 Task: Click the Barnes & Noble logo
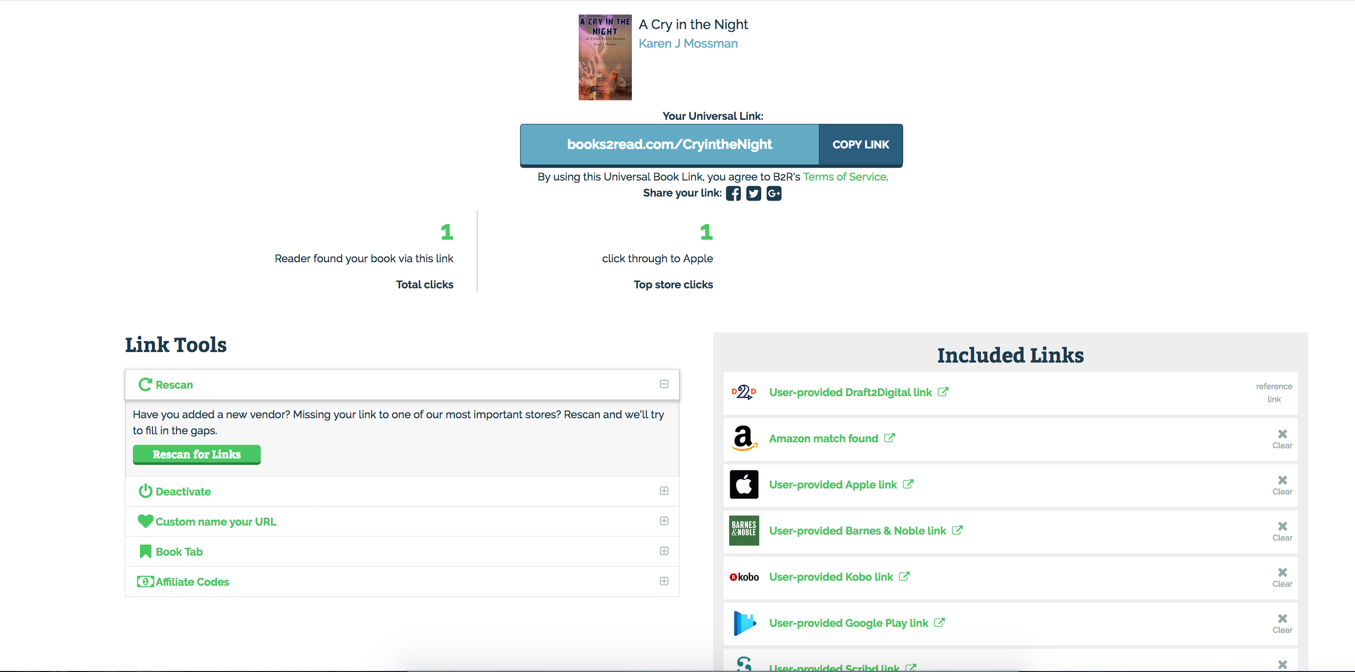pyautogui.click(x=744, y=531)
